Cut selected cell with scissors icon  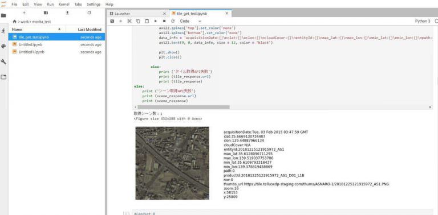point(129,21)
